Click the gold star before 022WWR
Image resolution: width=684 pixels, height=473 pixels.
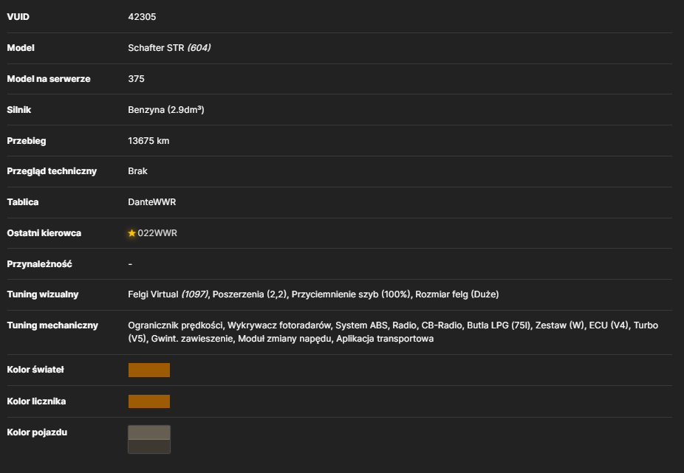131,233
